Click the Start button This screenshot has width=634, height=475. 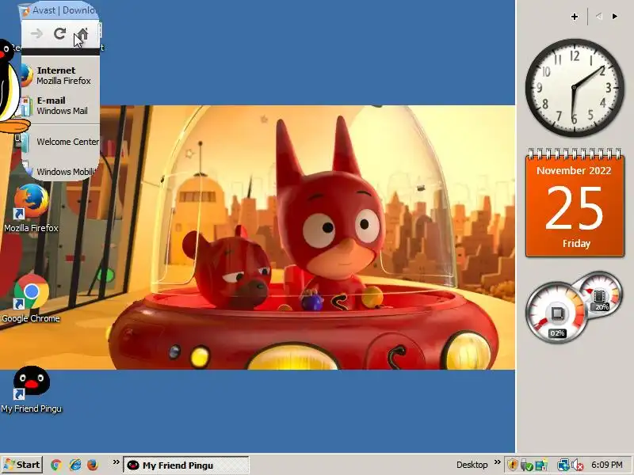pos(22,465)
